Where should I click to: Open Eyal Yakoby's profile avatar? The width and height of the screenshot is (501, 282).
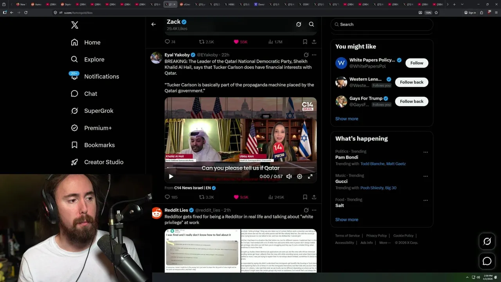pos(157,58)
